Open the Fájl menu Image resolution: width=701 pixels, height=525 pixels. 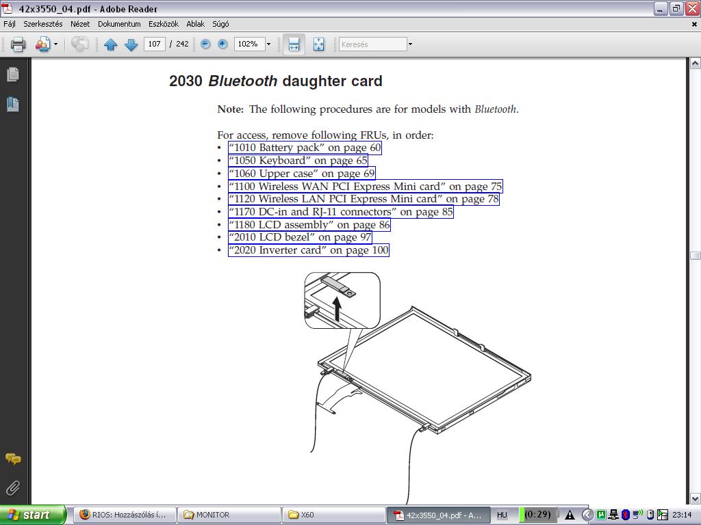point(10,24)
